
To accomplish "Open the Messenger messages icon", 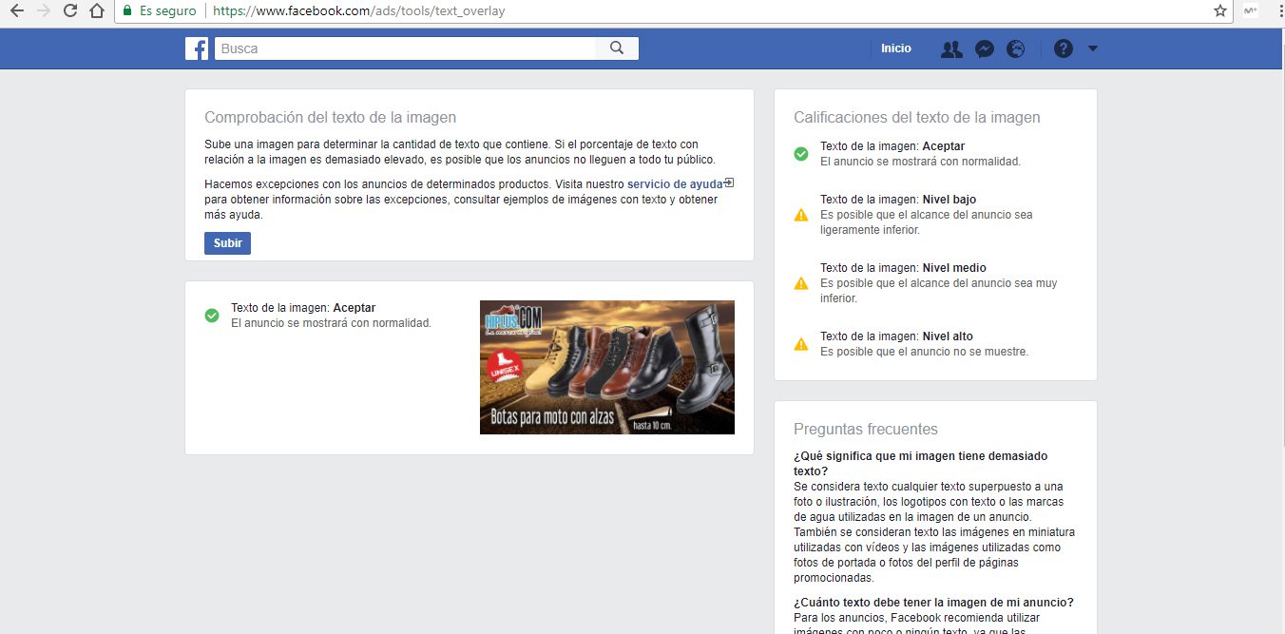I will 985,49.
